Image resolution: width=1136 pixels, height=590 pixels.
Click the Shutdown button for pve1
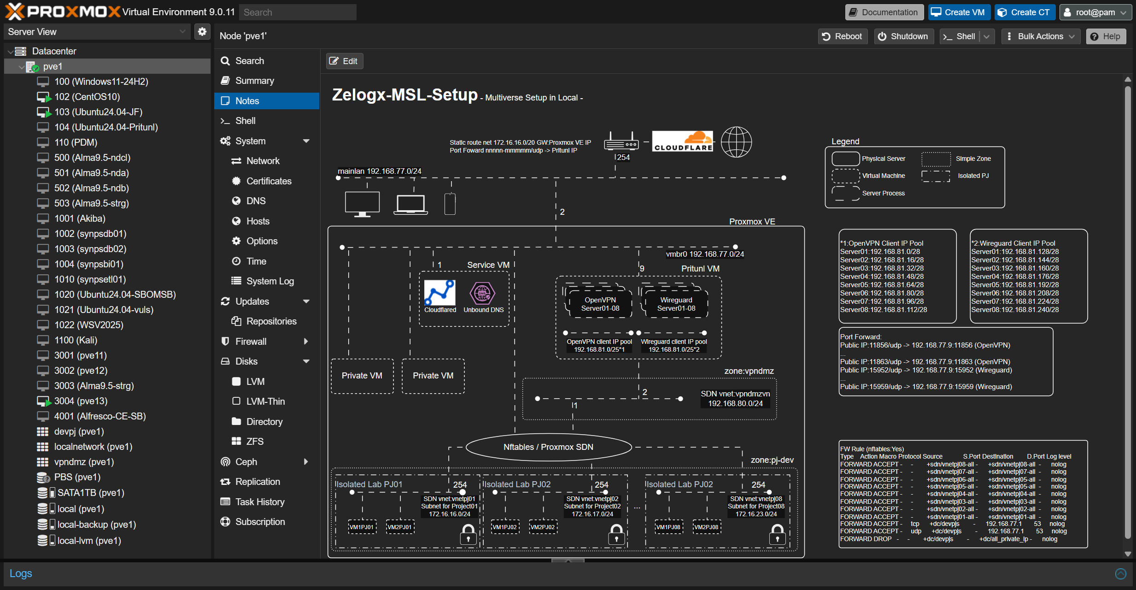tap(903, 36)
